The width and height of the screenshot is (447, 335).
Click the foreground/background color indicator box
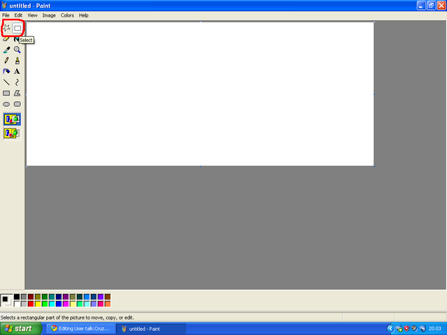click(6, 301)
